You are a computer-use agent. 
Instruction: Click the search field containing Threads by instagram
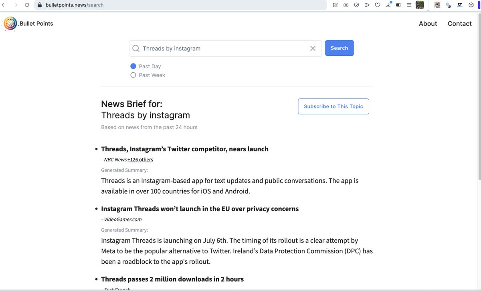pos(225,48)
